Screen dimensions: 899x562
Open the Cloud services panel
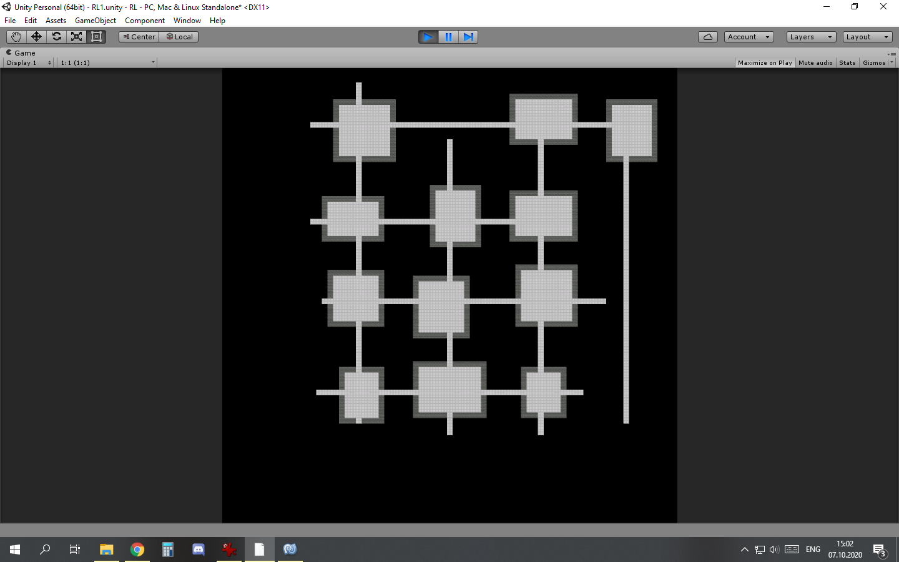coord(708,37)
